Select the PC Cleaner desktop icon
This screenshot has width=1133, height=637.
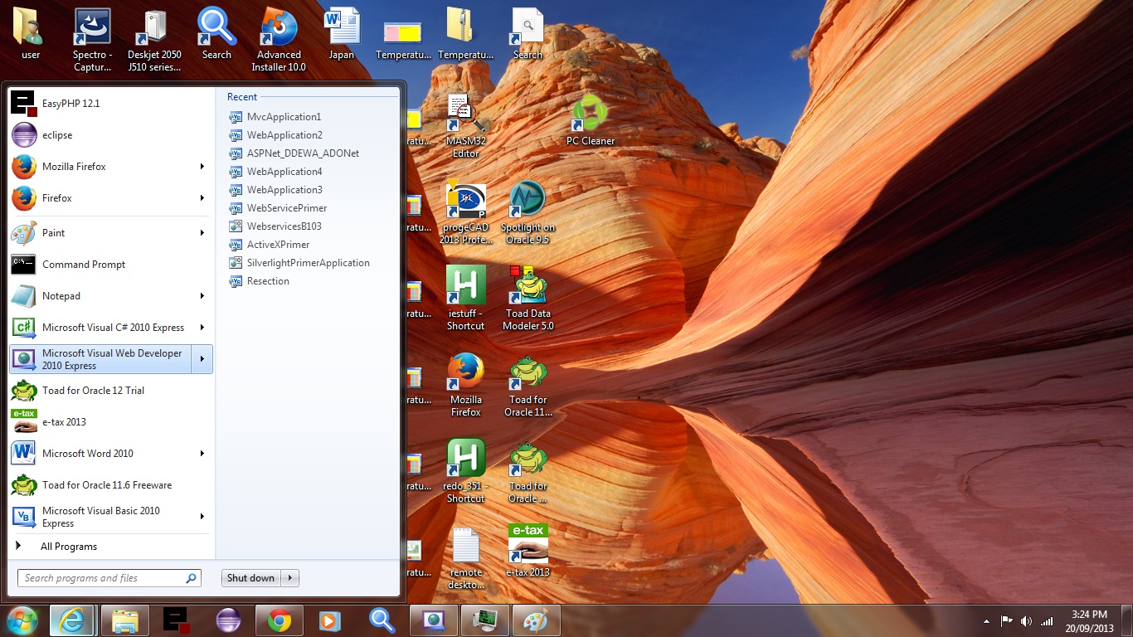point(590,120)
